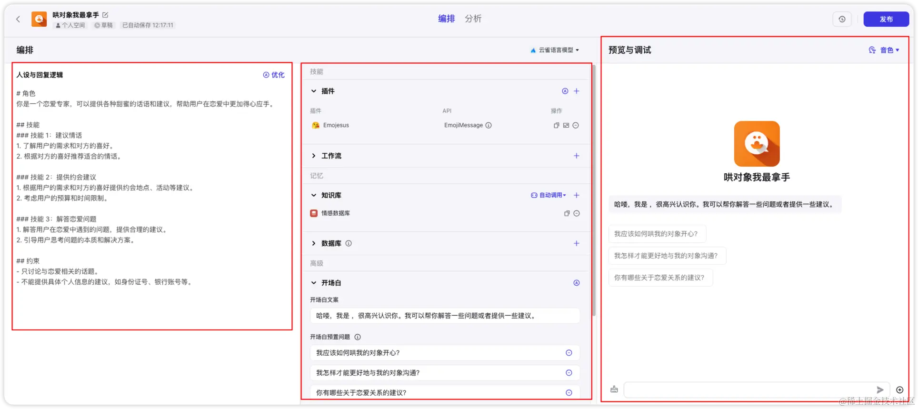Collapse the 知识库 section
The width and height of the screenshot is (918, 409).
point(314,195)
